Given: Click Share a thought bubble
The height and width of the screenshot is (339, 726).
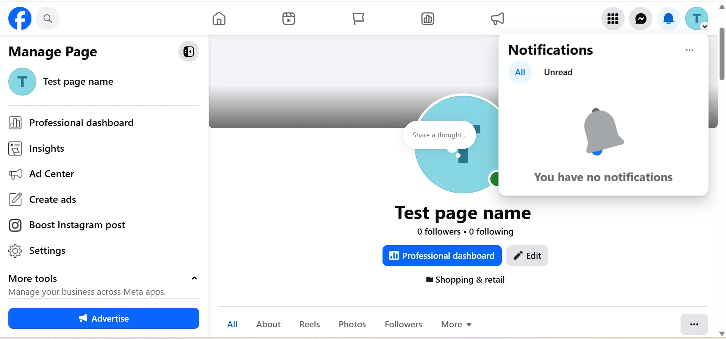Looking at the screenshot, I should pyautogui.click(x=439, y=135).
